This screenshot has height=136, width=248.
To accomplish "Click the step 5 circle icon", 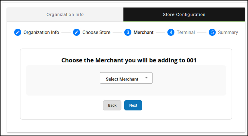I will point(212,32).
